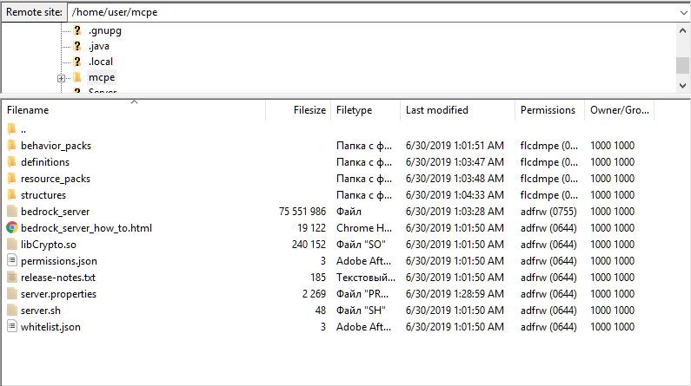Click the libCrypto.so file icon
Viewport: 691px width, 386px height.
pos(12,245)
